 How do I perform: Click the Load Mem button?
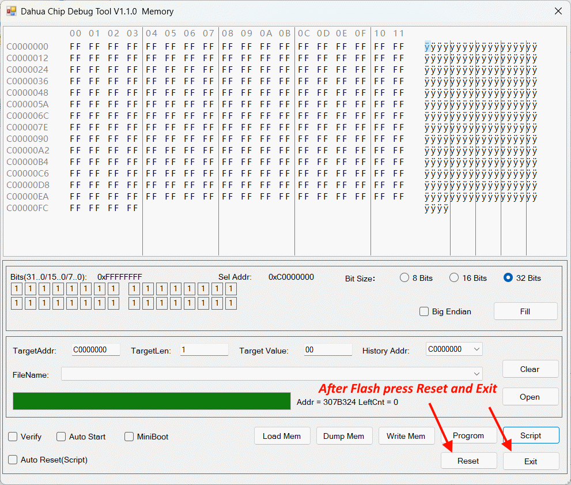(282, 436)
